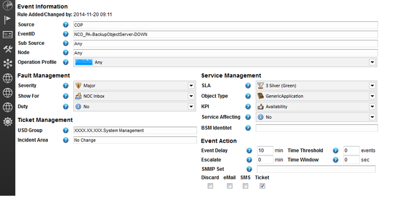Expand the Service Affecting dropdown
408x199 pixels.
point(317,117)
